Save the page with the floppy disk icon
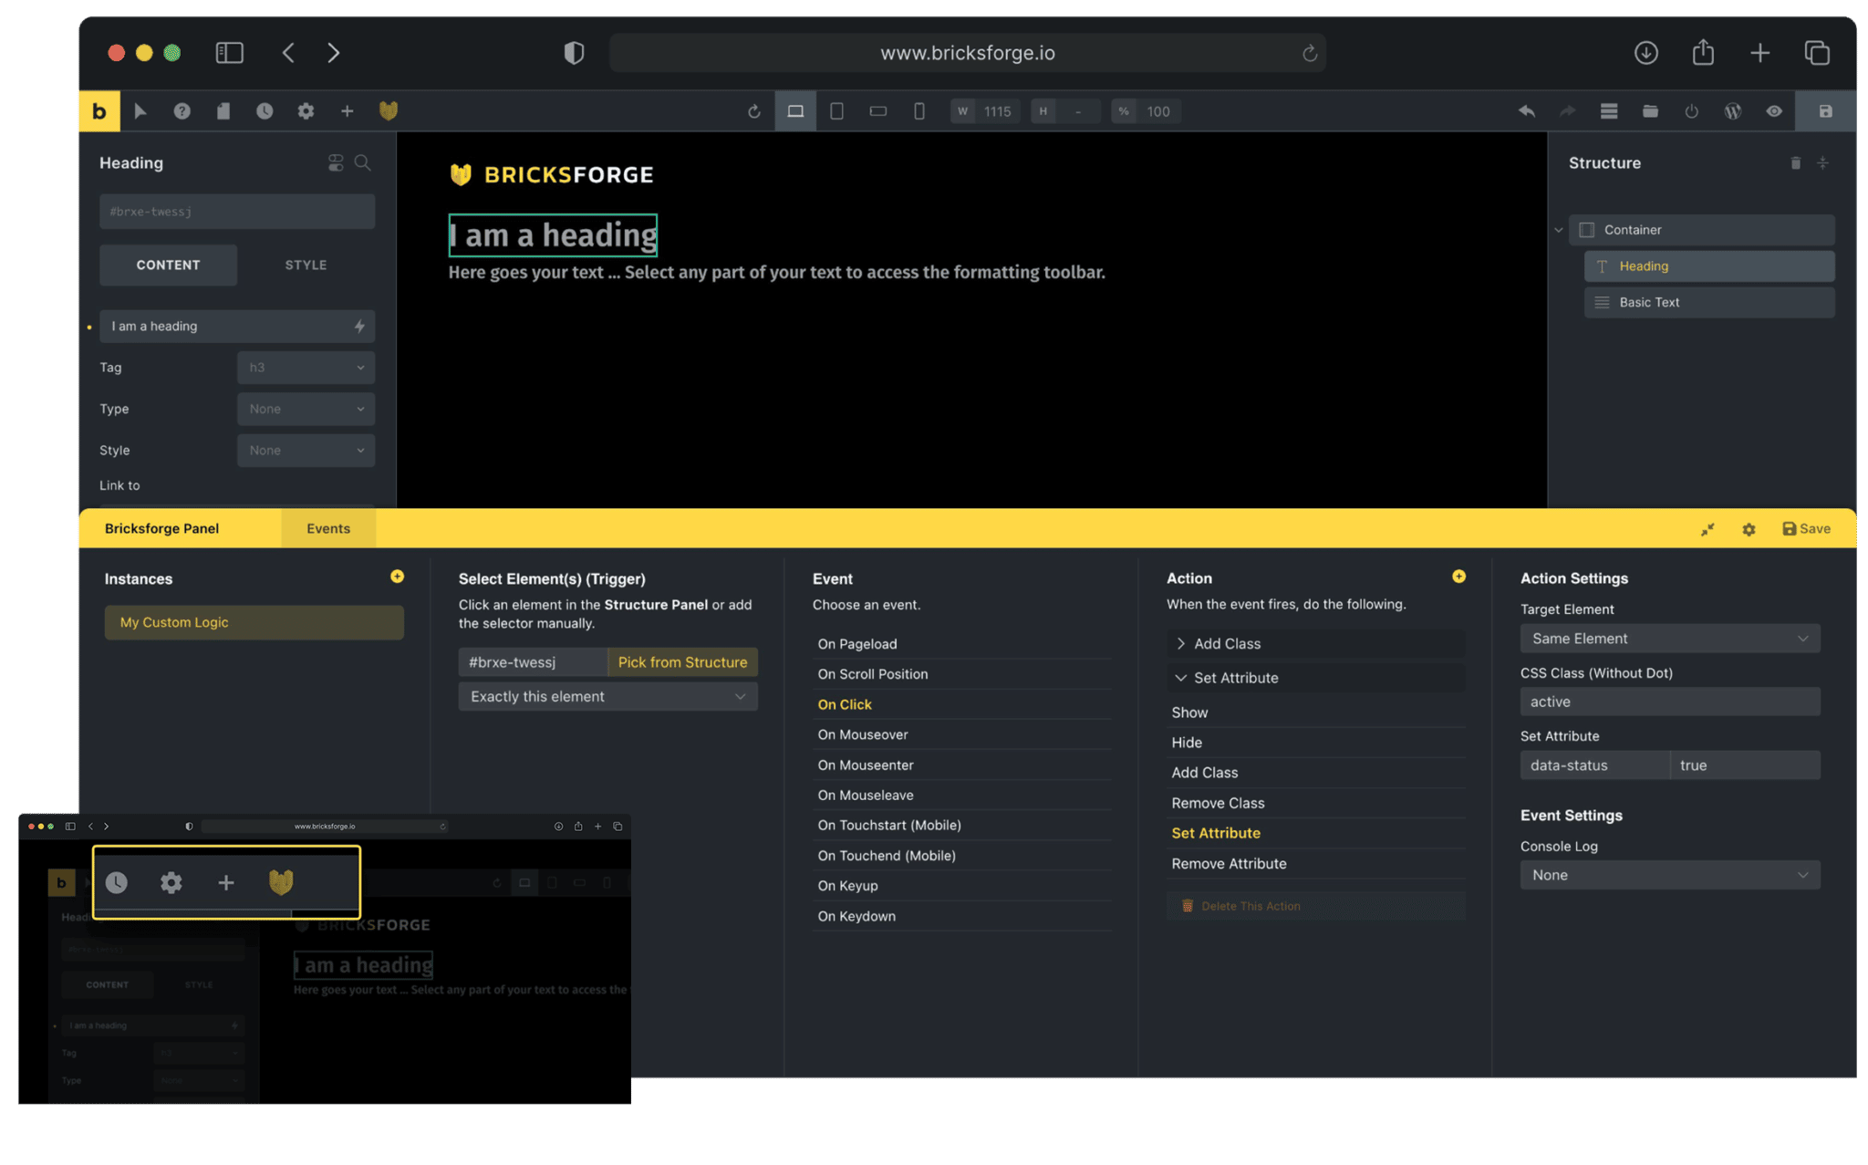Image resolution: width=1868 pixels, height=1165 pixels. (x=1824, y=110)
